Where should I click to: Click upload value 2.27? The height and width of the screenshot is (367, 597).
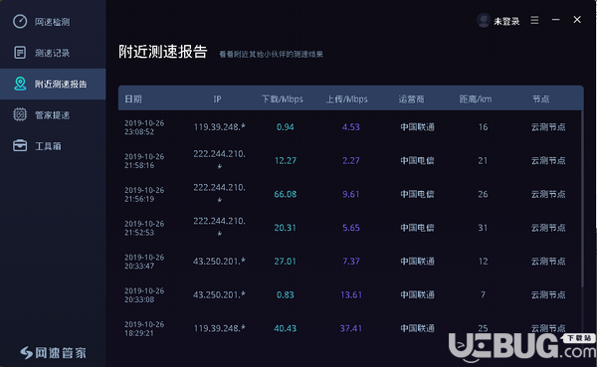click(350, 161)
